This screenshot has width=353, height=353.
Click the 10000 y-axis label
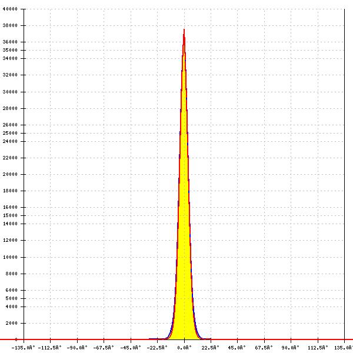pyautogui.click(x=10, y=257)
